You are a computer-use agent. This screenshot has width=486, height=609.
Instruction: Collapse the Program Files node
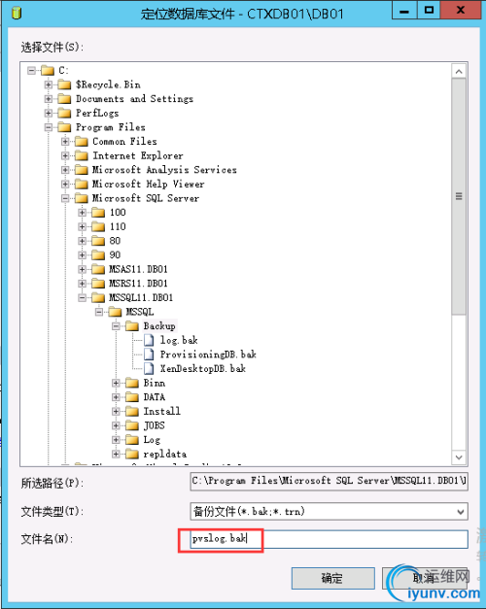point(49,127)
